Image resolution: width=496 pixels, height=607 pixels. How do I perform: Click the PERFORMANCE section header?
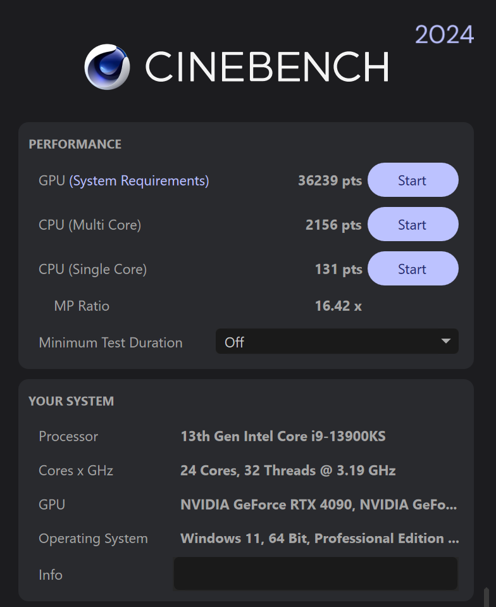tap(75, 144)
